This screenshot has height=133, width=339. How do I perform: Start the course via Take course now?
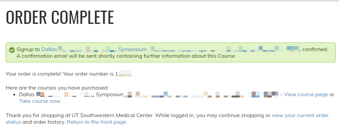tap(40, 101)
